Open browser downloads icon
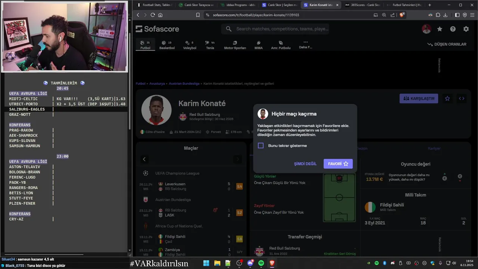The height and width of the screenshot is (269, 478). 446,15
